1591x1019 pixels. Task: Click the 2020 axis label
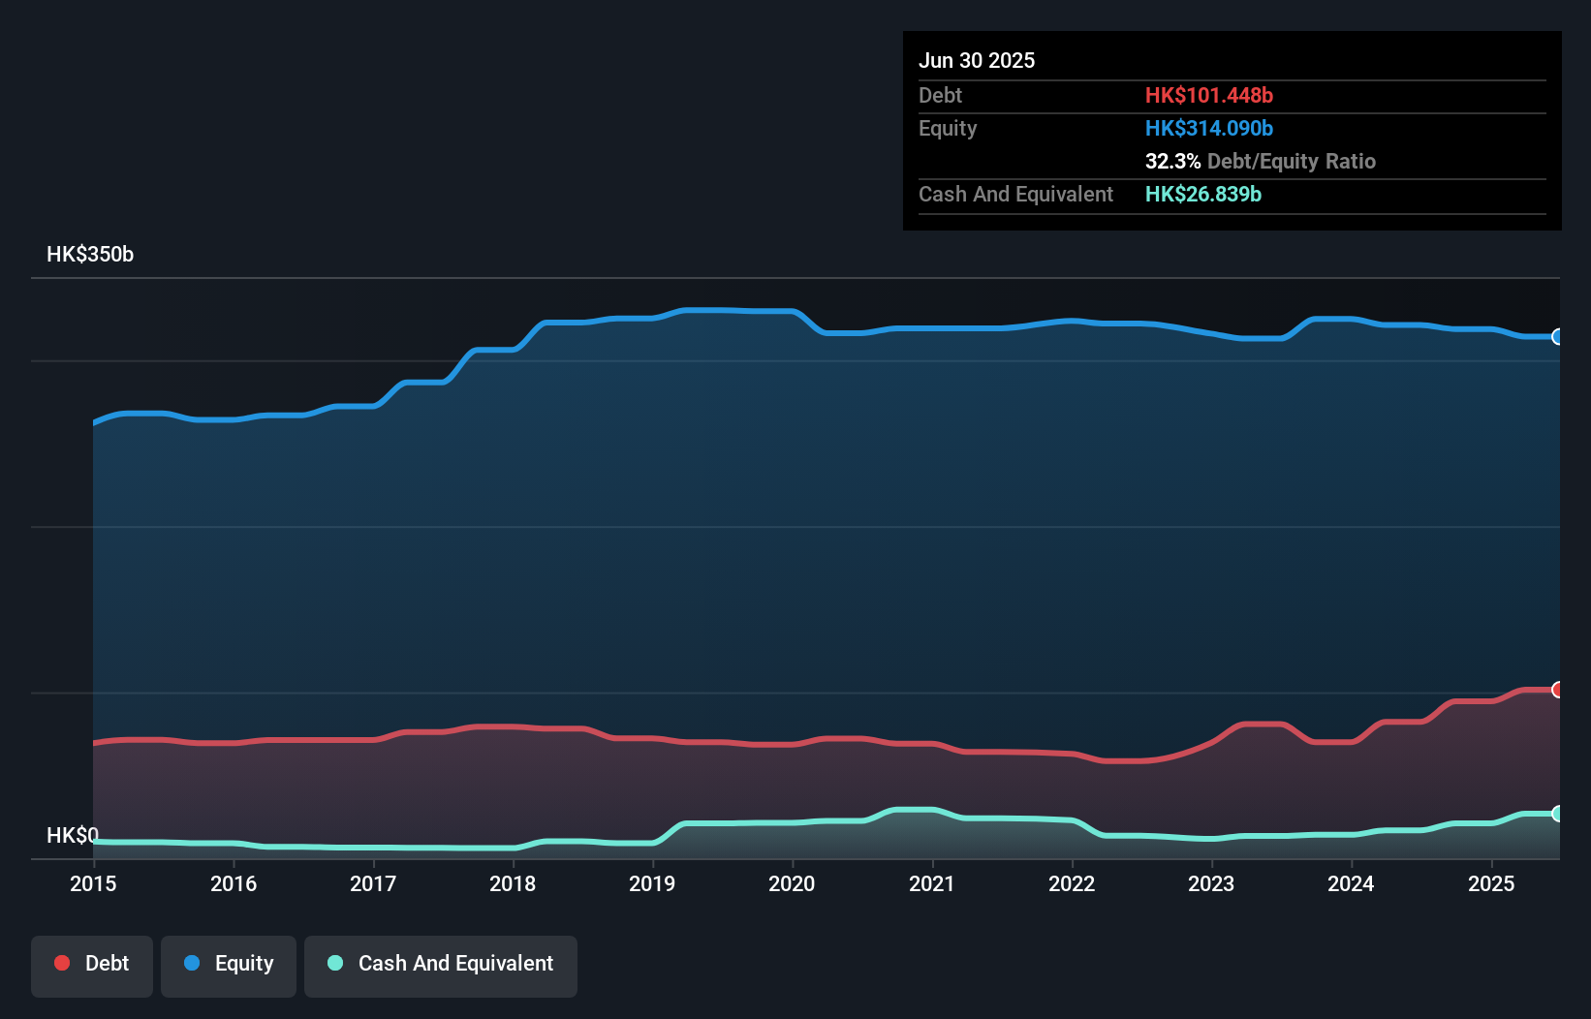792,883
